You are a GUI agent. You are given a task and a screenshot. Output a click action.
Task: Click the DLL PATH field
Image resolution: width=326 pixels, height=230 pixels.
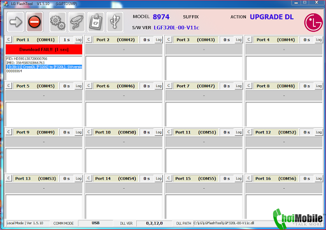pos(234,223)
